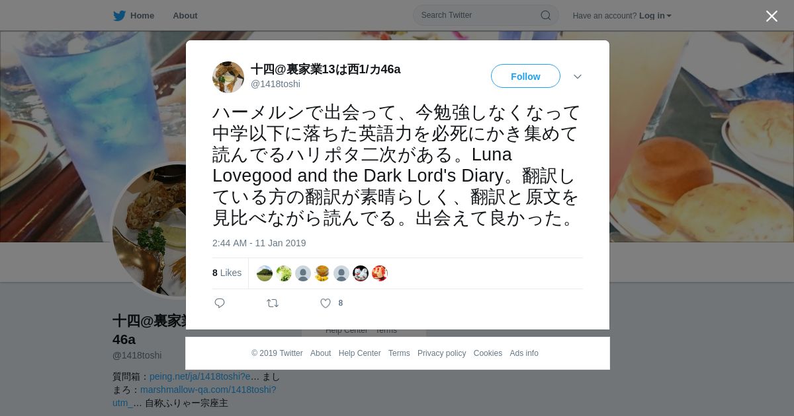Open the Log in dropdown
Image resolution: width=794 pixels, height=416 pixels.
coord(655,16)
